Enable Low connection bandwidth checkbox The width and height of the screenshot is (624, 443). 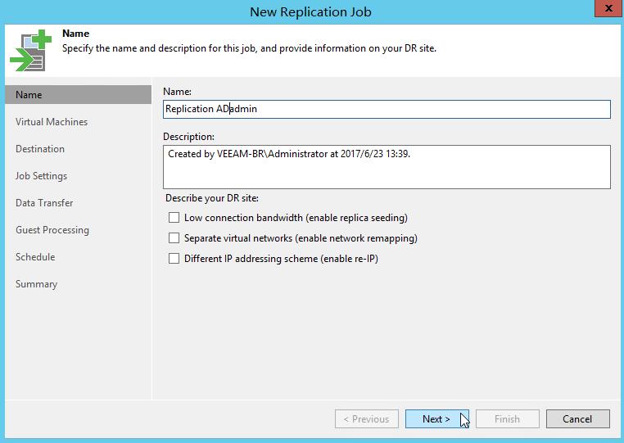174,217
